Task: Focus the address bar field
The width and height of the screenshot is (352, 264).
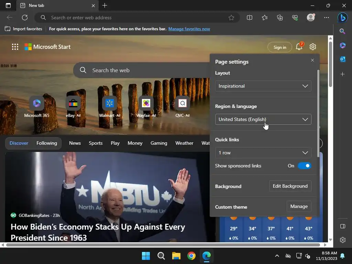Action: click(x=137, y=18)
